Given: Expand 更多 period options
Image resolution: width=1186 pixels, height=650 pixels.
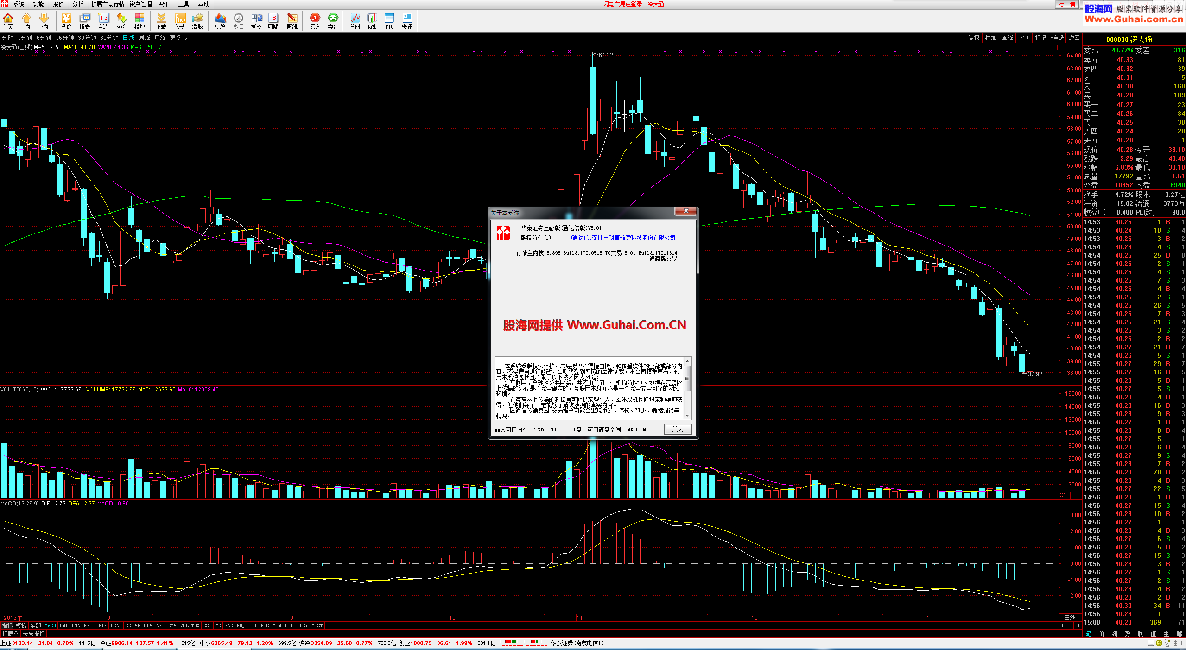Looking at the screenshot, I should coord(178,38).
